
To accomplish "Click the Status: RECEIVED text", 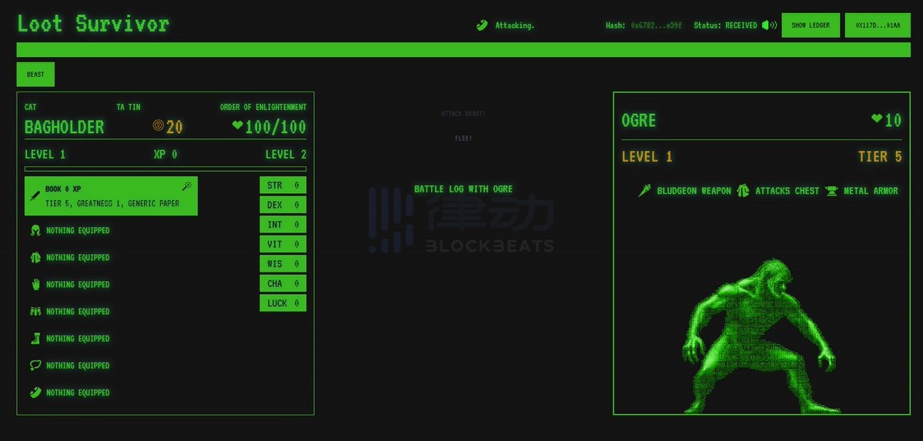I will [x=725, y=25].
